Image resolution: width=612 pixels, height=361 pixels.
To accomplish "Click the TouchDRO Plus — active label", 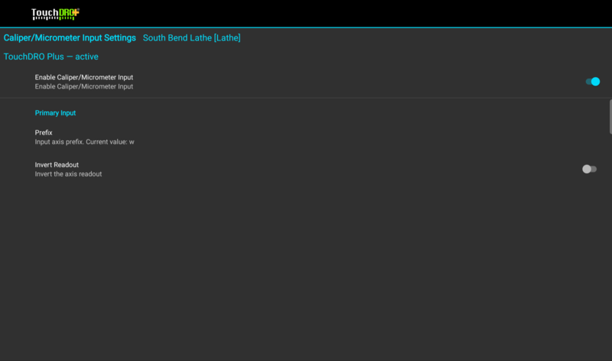I will point(50,56).
